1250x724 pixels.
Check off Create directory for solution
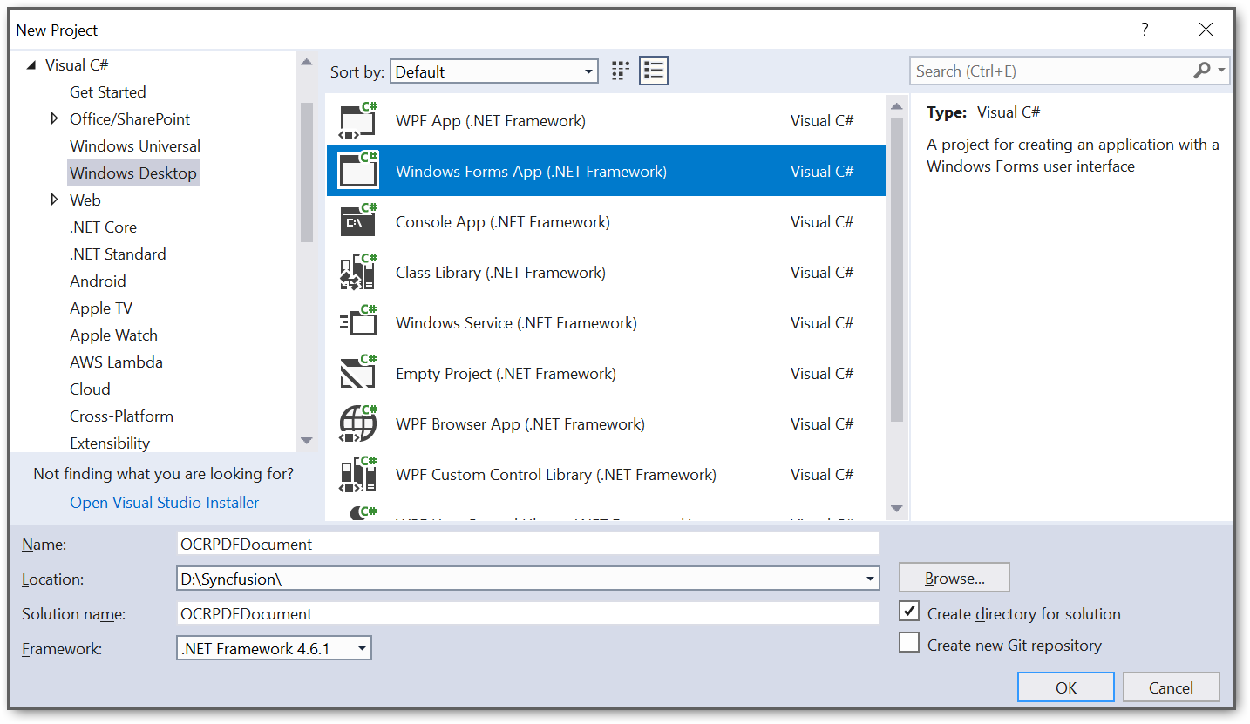click(909, 612)
